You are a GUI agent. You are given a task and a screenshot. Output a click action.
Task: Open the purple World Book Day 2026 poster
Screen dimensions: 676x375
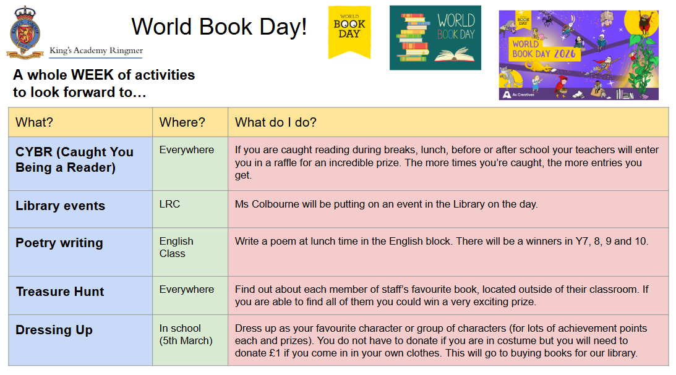578,55
